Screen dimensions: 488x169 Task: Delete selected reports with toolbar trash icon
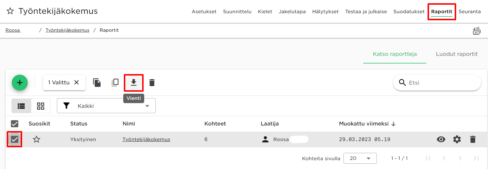[152, 83]
